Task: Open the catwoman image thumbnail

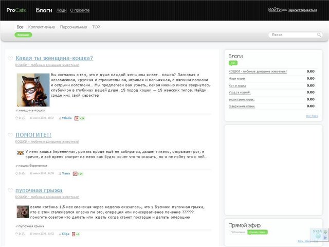Action: click(33, 90)
